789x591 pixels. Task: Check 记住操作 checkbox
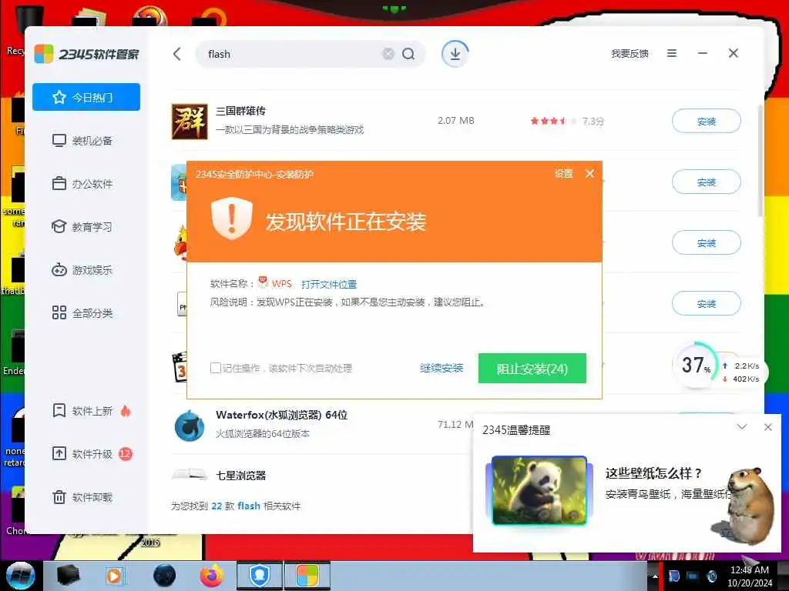pos(216,368)
